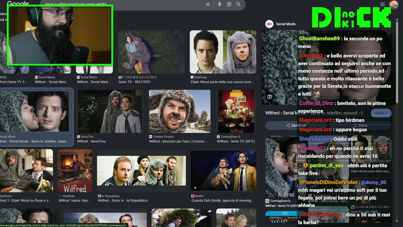
Task: Open 'Wilfred - Serie TV (2011)' result link
Action: pyautogui.click(x=236, y=141)
